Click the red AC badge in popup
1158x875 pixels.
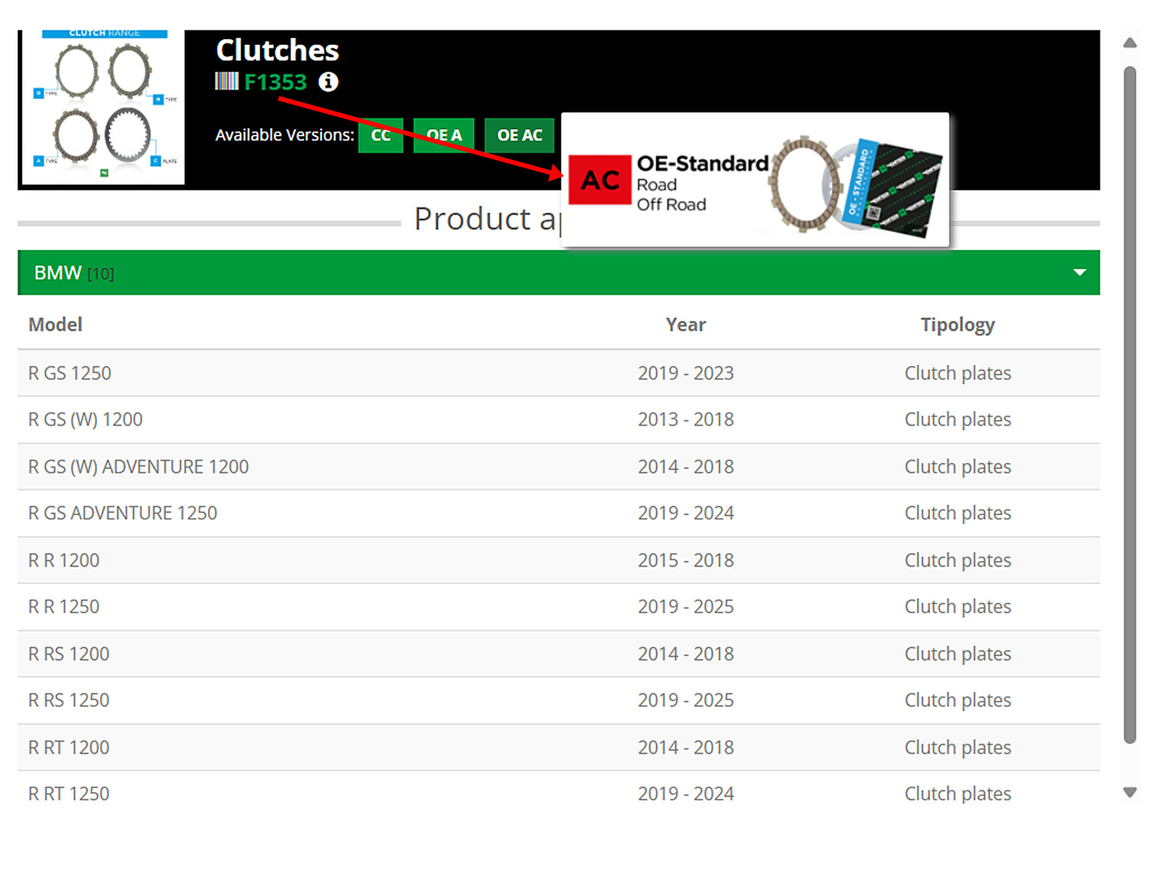[600, 180]
